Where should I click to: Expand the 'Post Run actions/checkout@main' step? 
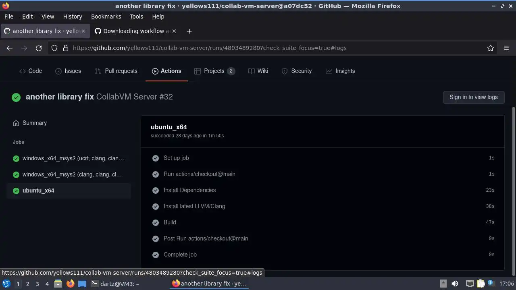(x=322, y=238)
